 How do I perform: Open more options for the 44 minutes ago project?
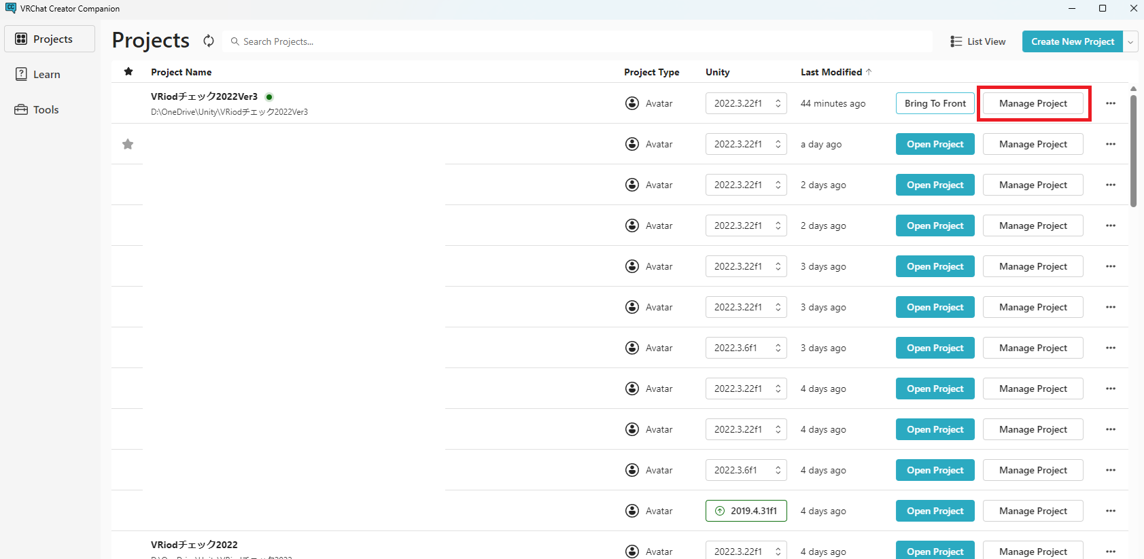1111,103
